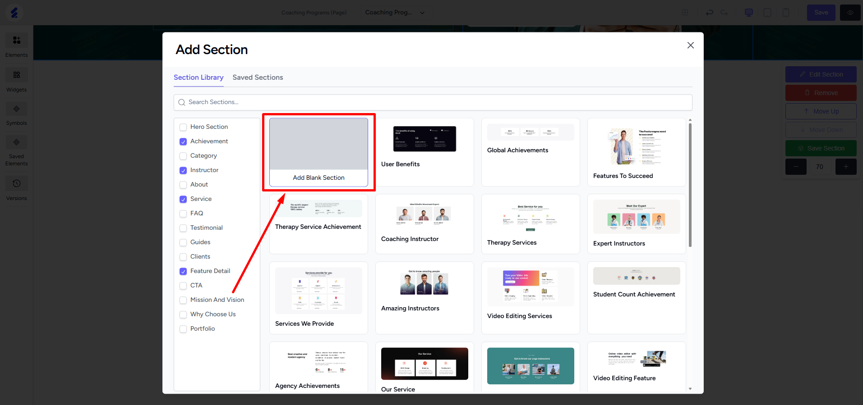
Task: Uncheck the Achievement checkbox
Action: point(183,141)
